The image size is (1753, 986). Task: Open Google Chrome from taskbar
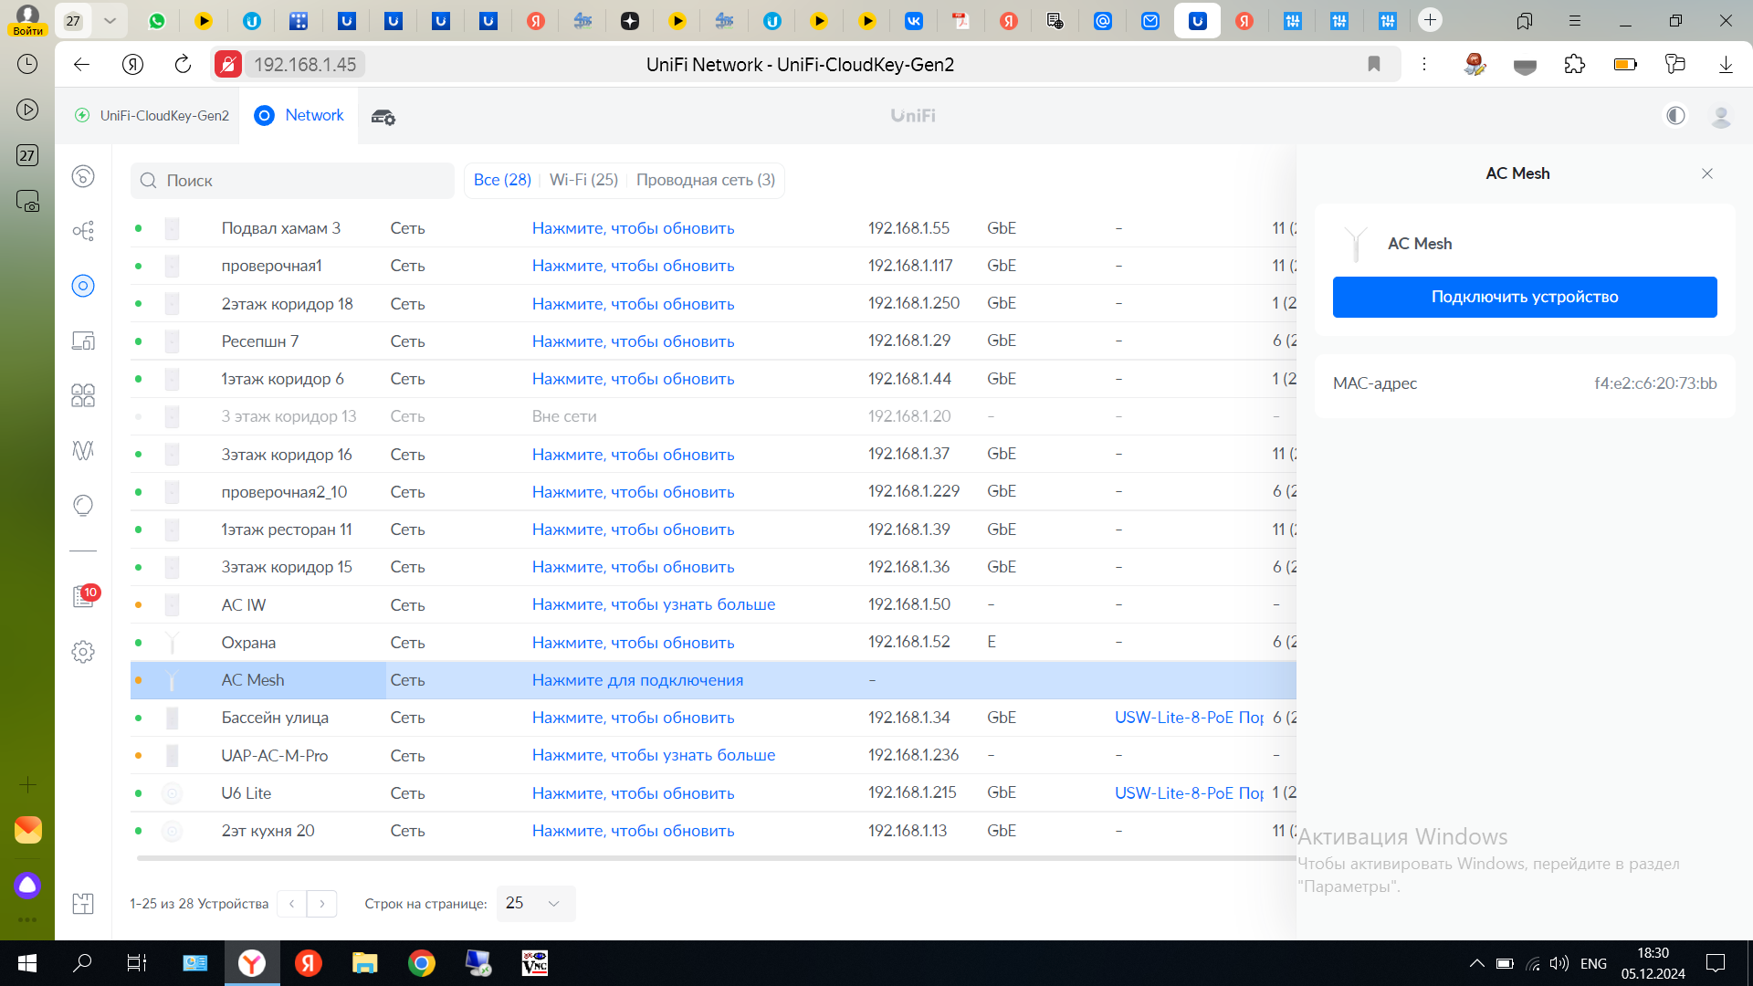pos(421,963)
